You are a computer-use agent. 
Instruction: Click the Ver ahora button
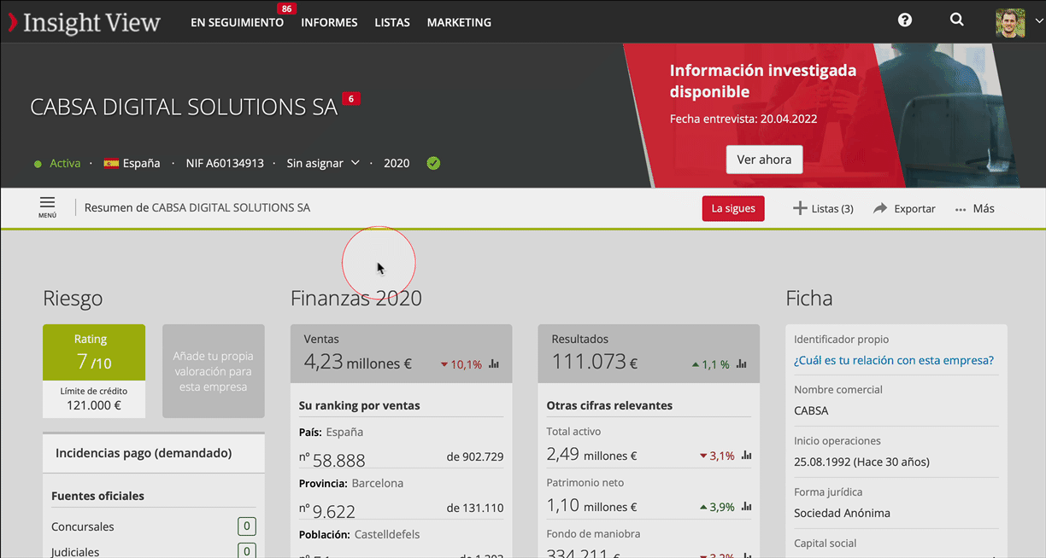[x=764, y=160]
